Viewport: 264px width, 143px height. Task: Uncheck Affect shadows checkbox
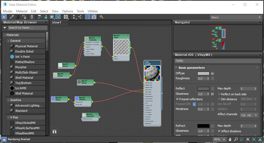coord(219,131)
